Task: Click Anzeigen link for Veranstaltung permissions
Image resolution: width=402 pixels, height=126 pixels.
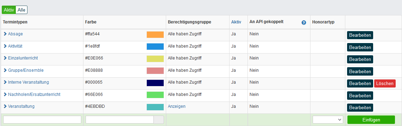Action: tap(177, 106)
